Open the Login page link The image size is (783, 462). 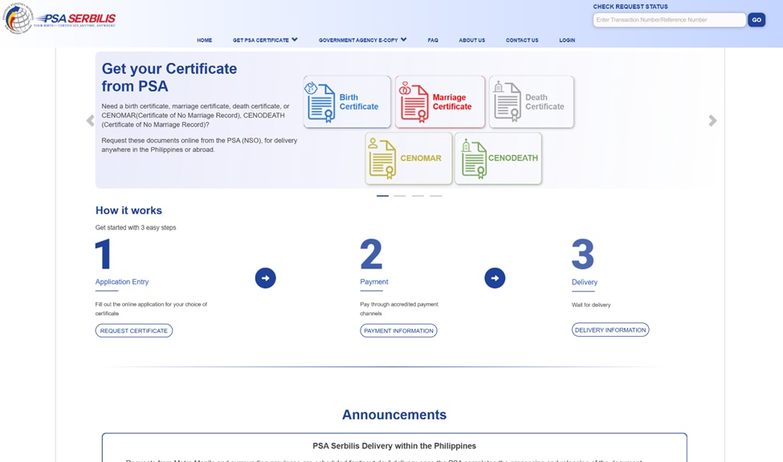click(567, 40)
